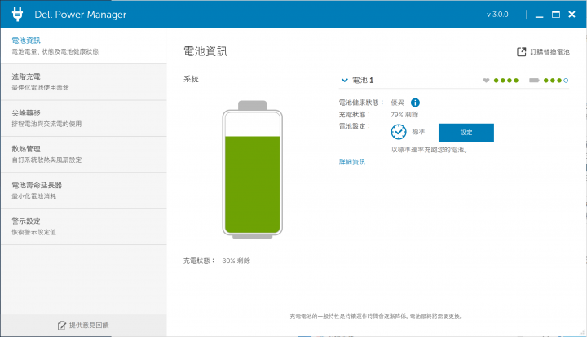Click the heart health indicator icon
The width and height of the screenshot is (587, 337).
(x=486, y=81)
